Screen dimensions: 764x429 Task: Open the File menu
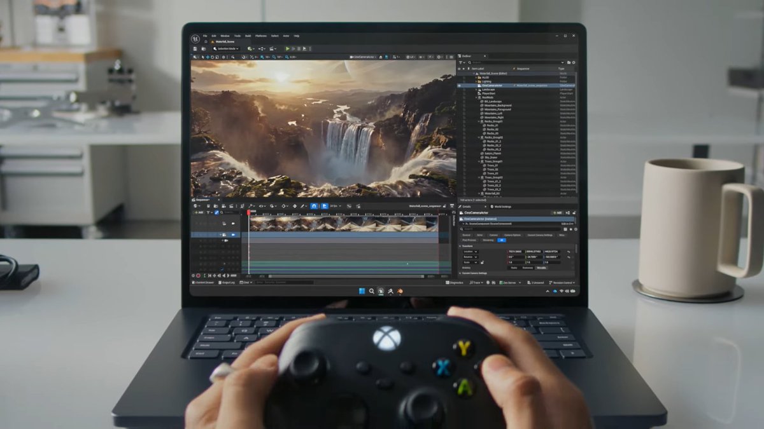tap(205, 36)
